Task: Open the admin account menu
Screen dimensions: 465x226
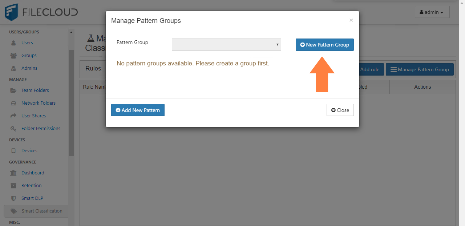Action: 432,12
